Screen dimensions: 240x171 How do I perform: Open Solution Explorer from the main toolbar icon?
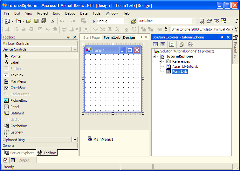click(x=202, y=21)
